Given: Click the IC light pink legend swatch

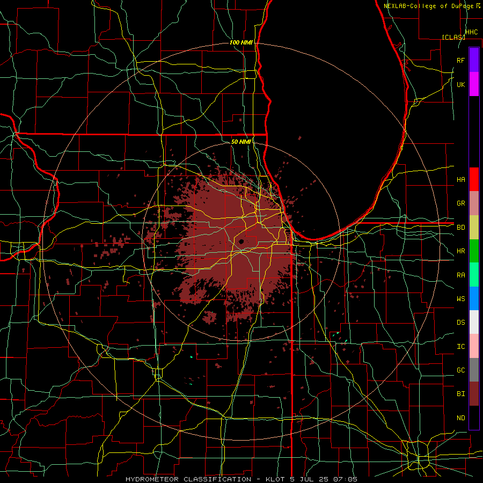Looking at the screenshot, I should coord(474,346).
